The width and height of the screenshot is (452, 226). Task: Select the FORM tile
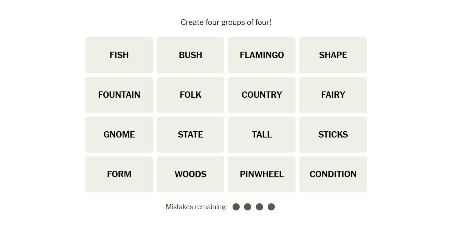[119, 174]
